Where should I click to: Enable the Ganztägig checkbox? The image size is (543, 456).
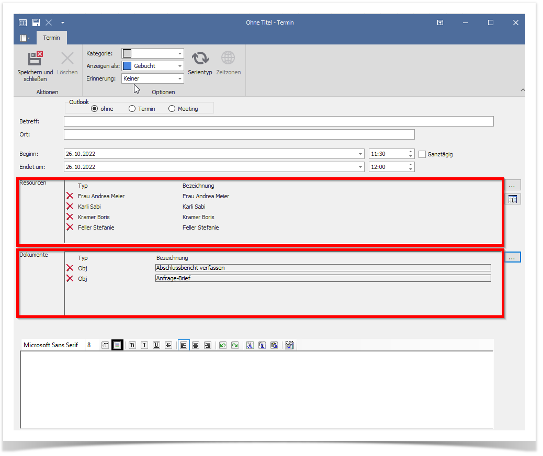[422, 154]
